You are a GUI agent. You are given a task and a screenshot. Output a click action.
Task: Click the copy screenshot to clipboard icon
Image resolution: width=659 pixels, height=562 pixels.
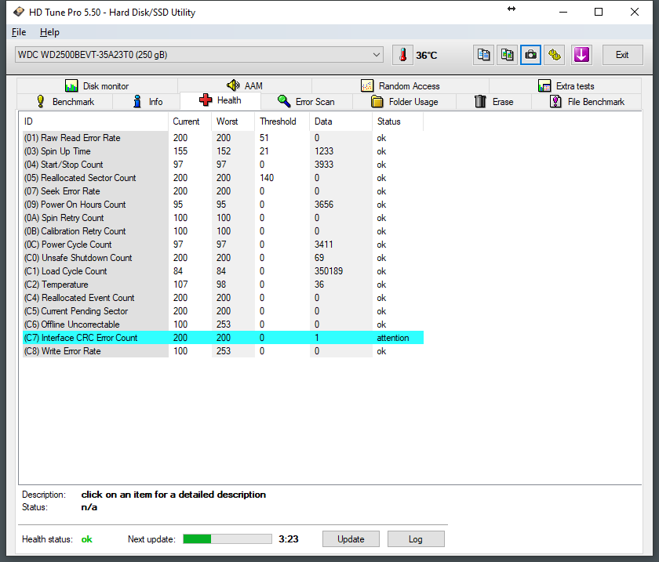tap(508, 55)
